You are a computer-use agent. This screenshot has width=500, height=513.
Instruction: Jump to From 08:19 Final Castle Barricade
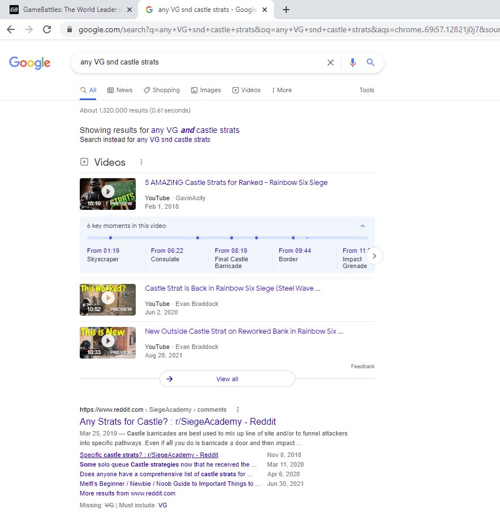tap(232, 258)
